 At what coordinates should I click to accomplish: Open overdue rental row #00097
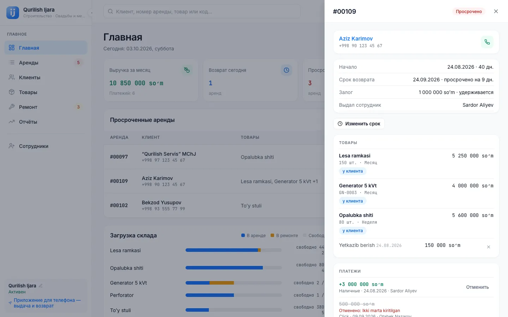tap(214, 157)
